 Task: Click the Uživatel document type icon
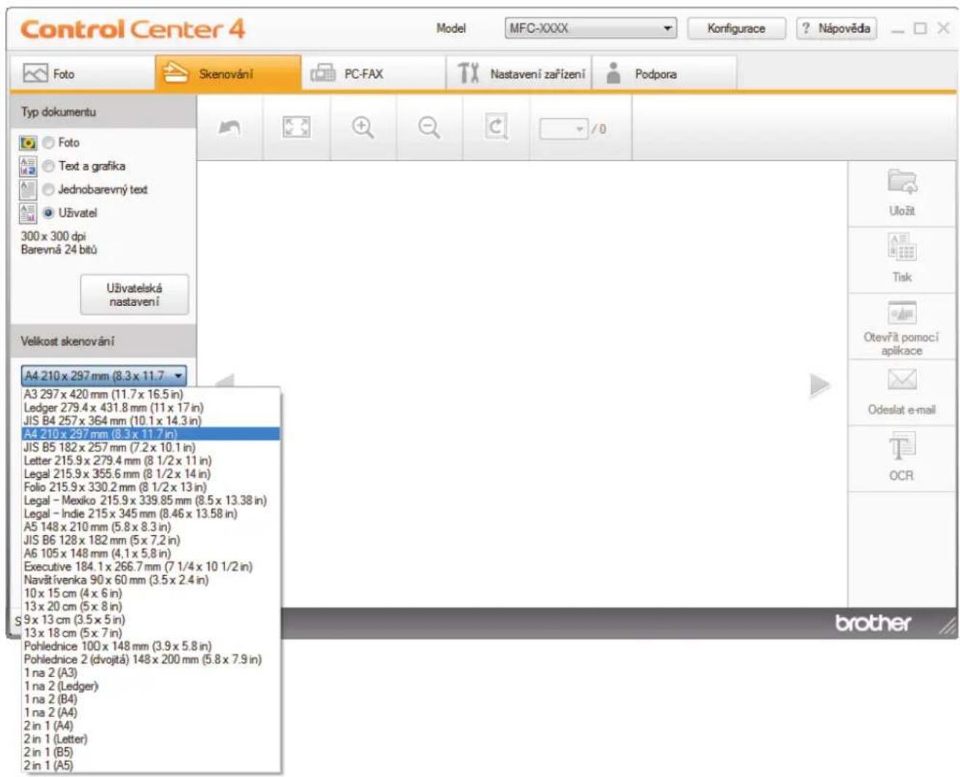28,213
